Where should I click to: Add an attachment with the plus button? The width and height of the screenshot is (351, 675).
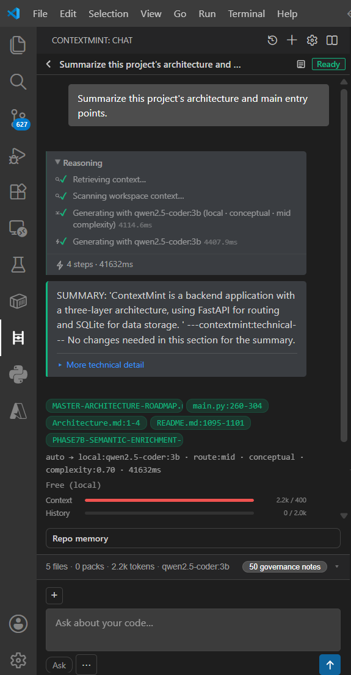click(54, 595)
